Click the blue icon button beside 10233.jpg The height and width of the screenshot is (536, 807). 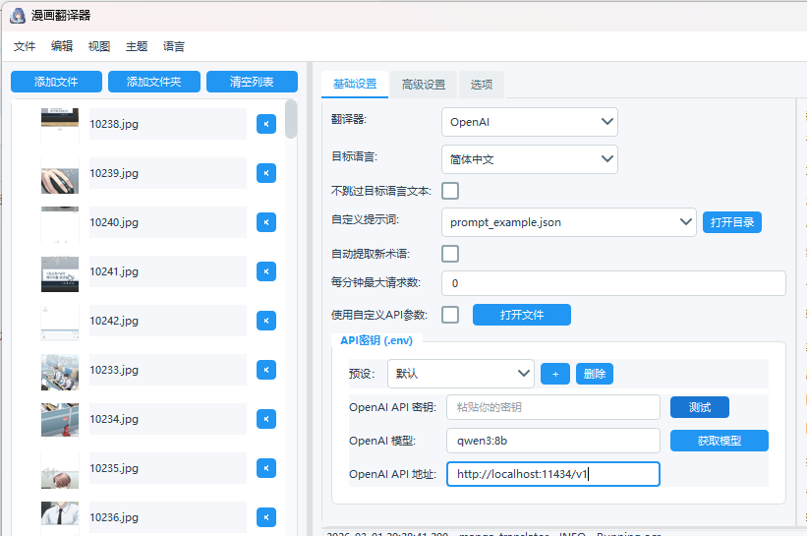point(266,370)
